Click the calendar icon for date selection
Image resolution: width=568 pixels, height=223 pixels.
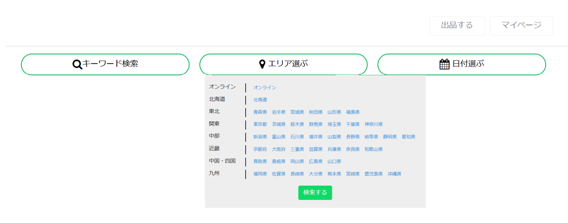click(445, 64)
